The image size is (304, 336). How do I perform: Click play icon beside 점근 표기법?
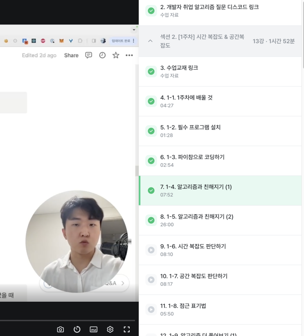pyautogui.click(x=151, y=309)
